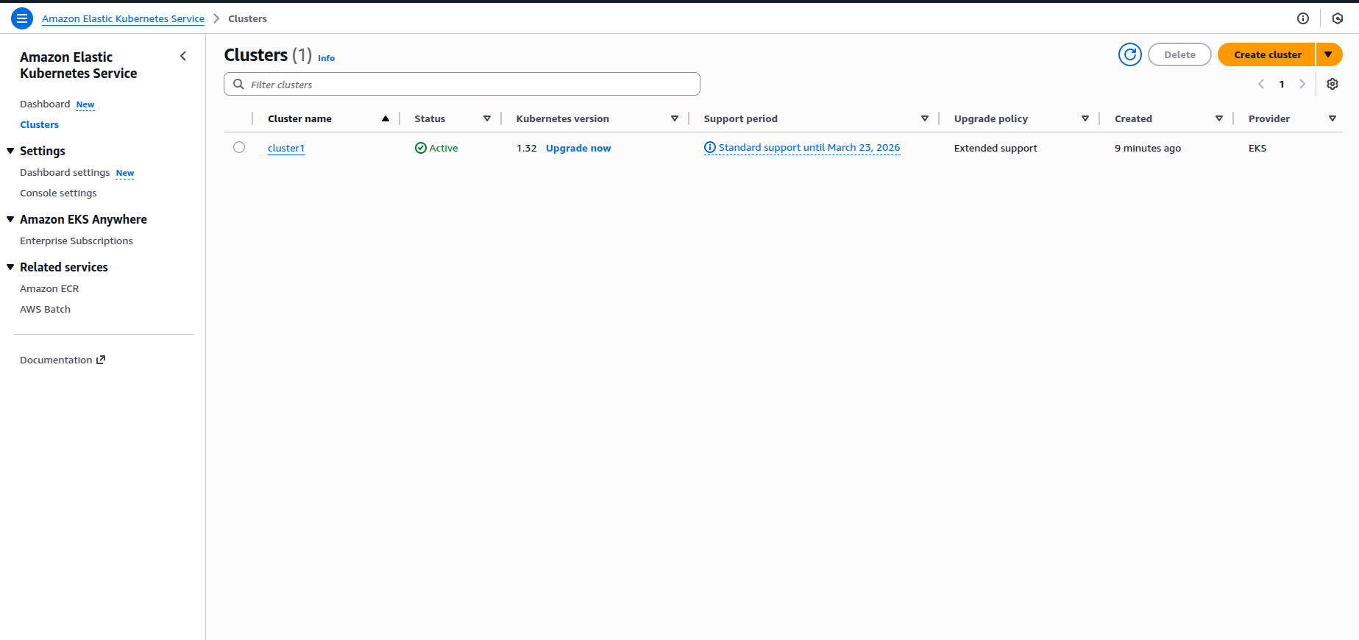Click the Created column header
This screenshot has width=1359, height=640.
coord(1133,118)
